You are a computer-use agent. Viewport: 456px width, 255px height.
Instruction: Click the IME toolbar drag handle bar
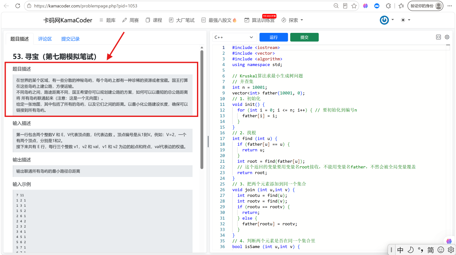[x=392, y=250]
